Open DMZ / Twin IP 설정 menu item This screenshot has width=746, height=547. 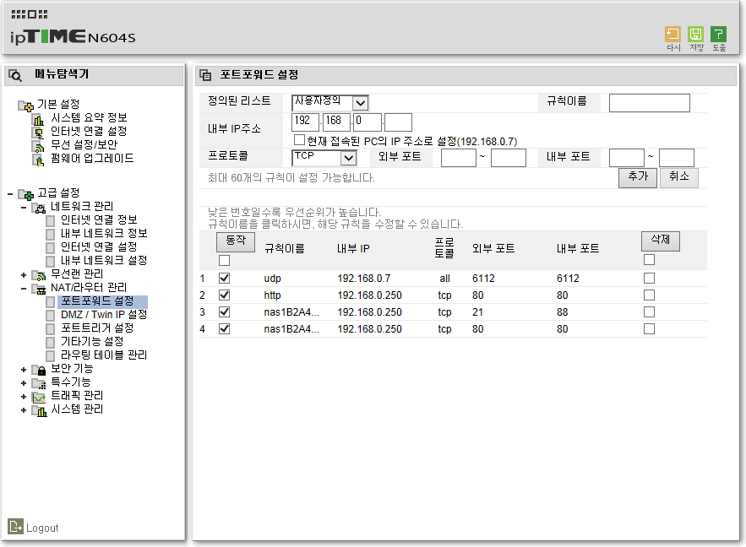coord(104,315)
